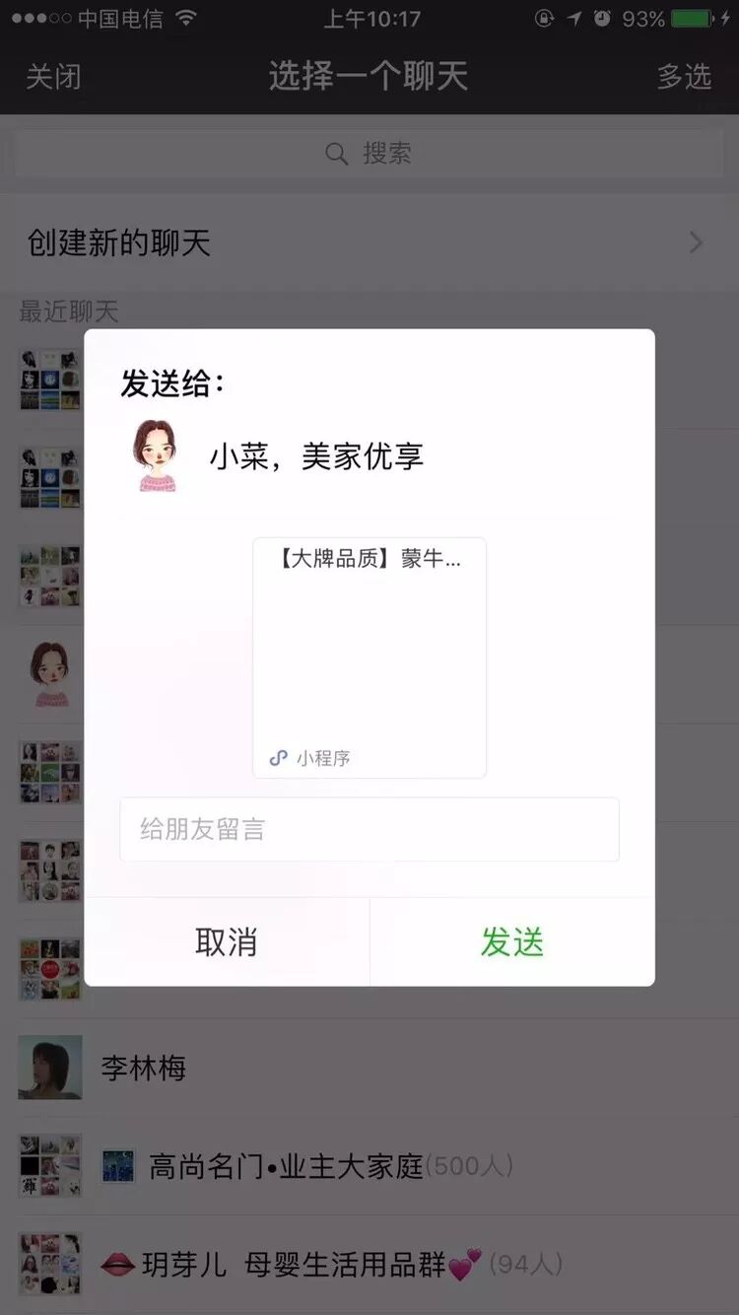The width and height of the screenshot is (739, 1315).
Task: Tap the 小程序 link icon in card
Action: [x=279, y=758]
